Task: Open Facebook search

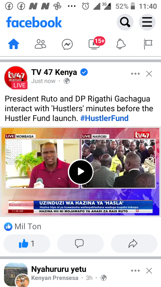Action: tap(125, 22)
